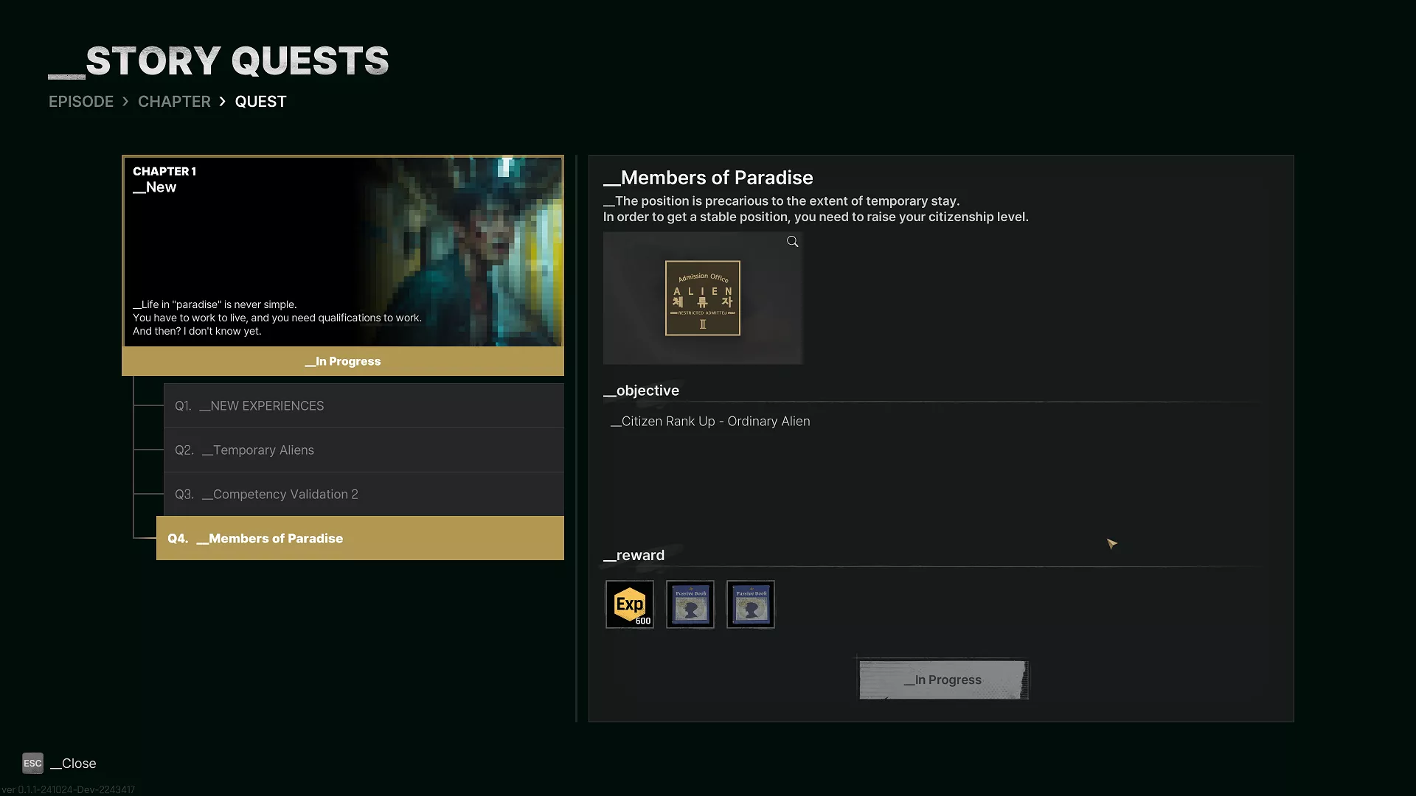This screenshot has width=1416, height=796.
Task: Click the ESC key icon
Action: coord(32,764)
